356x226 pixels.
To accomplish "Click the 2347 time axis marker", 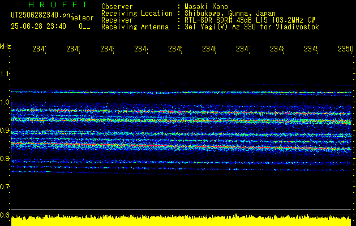I will tap(243, 49).
